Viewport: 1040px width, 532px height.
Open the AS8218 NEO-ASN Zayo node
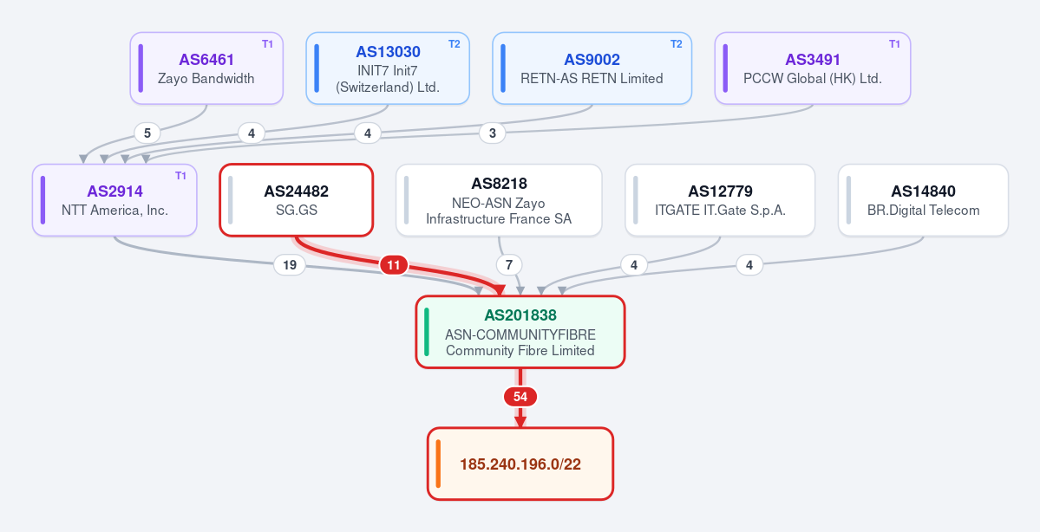pos(499,200)
